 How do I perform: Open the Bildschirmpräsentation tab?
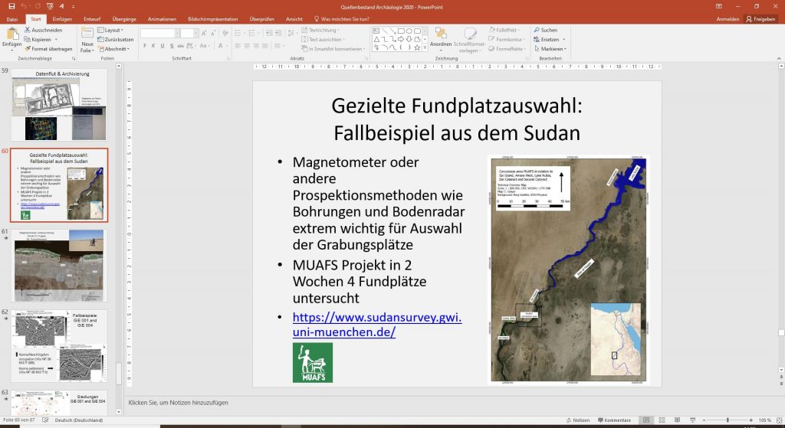point(213,19)
